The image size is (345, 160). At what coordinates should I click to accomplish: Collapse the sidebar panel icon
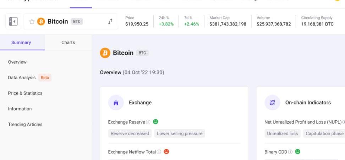point(13,22)
